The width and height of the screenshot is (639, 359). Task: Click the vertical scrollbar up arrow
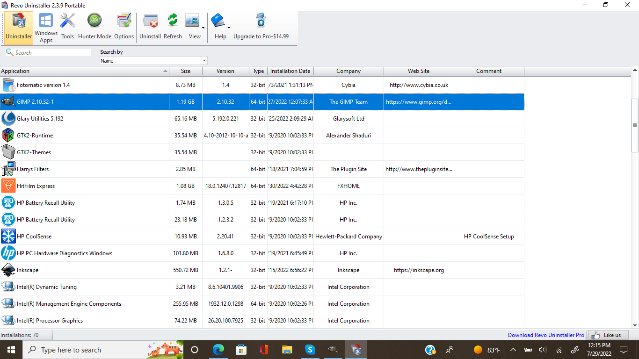[635, 71]
